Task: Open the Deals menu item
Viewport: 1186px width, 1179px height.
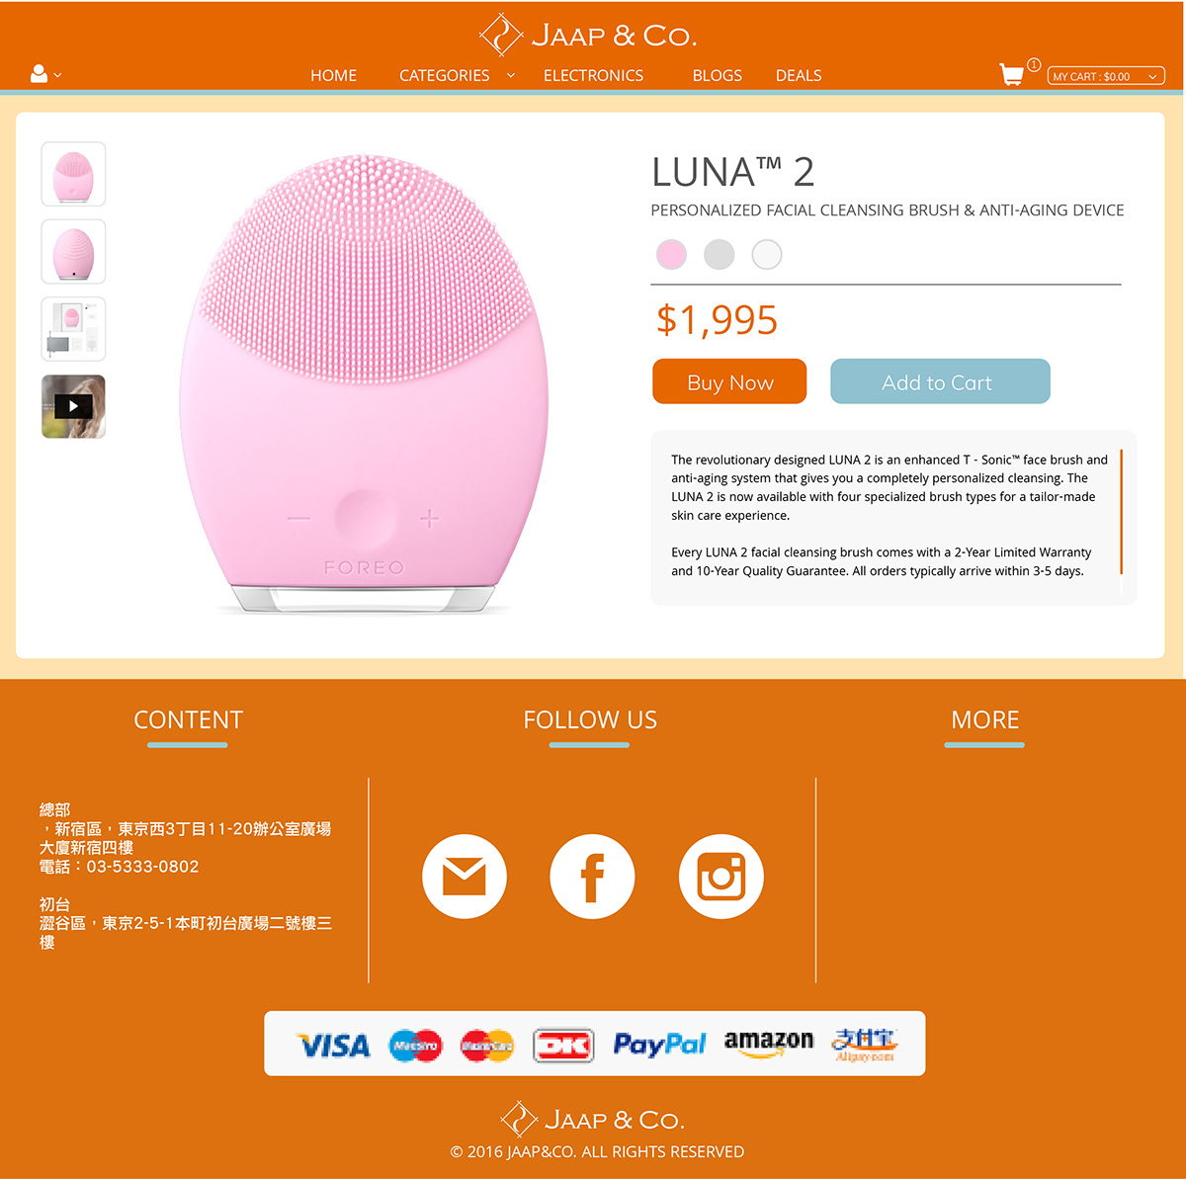Action: point(799,75)
